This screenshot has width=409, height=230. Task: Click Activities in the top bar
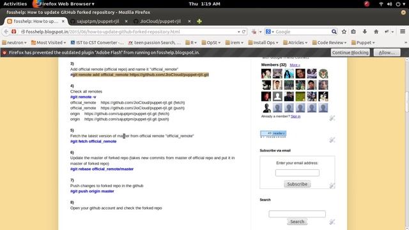click(15, 4)
